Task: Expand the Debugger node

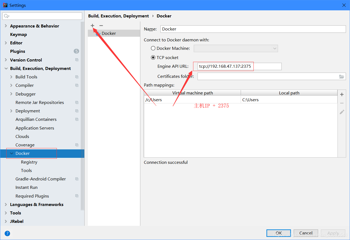Action: click(x=11, y=94)
